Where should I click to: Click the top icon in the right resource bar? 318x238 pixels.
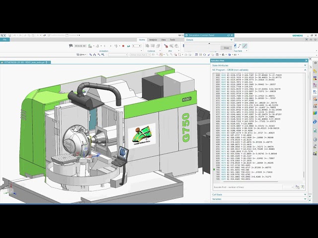point(315,63)
